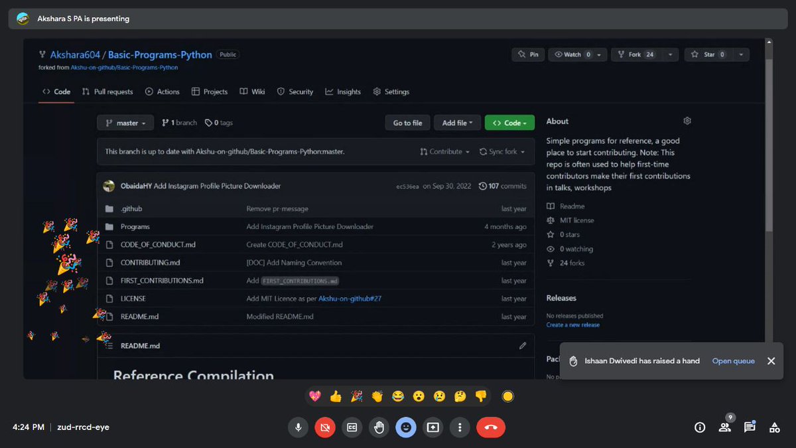Open the more options menu
Viewport: 796px width, 448px height.
pyautogui.click(x=460, y=427)
